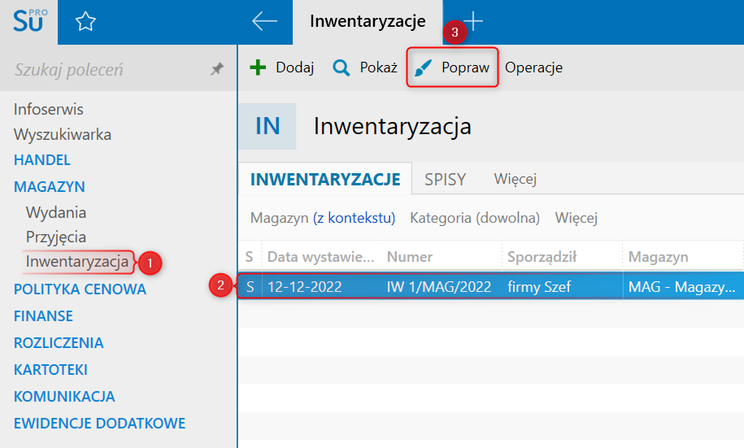Go back using the left arrow
744x448 pixels.
[265, 22]
